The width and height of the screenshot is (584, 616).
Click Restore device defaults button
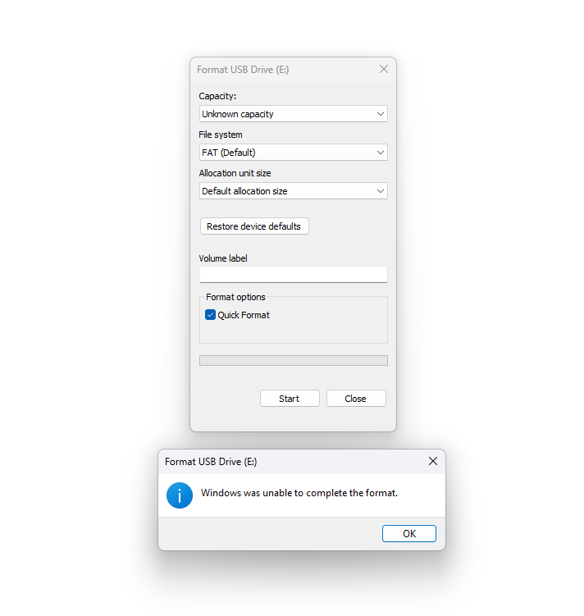pyautogui.click(x=254, y=226)
